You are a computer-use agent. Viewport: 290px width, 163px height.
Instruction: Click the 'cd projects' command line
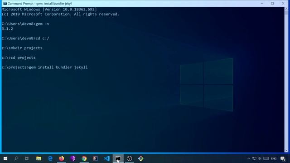19,58
